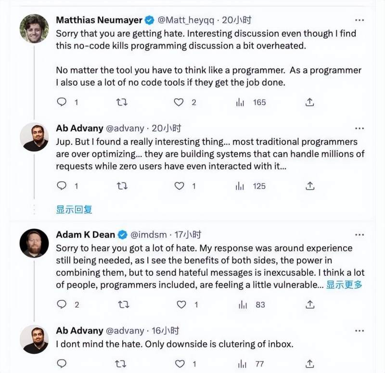Viewport: 385px width, 373px height.
Task: Click 显示回复 to show replies
Action: (74, 209)
